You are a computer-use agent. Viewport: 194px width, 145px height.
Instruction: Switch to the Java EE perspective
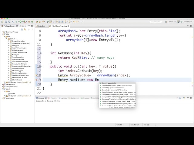(172, 22)
